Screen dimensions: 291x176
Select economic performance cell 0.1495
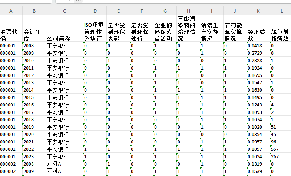coord(258,97)
